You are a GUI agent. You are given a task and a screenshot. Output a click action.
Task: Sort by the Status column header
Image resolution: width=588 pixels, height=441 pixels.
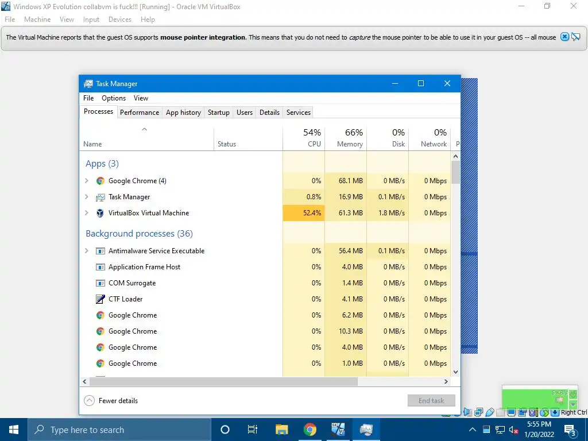tap(248, 138)
